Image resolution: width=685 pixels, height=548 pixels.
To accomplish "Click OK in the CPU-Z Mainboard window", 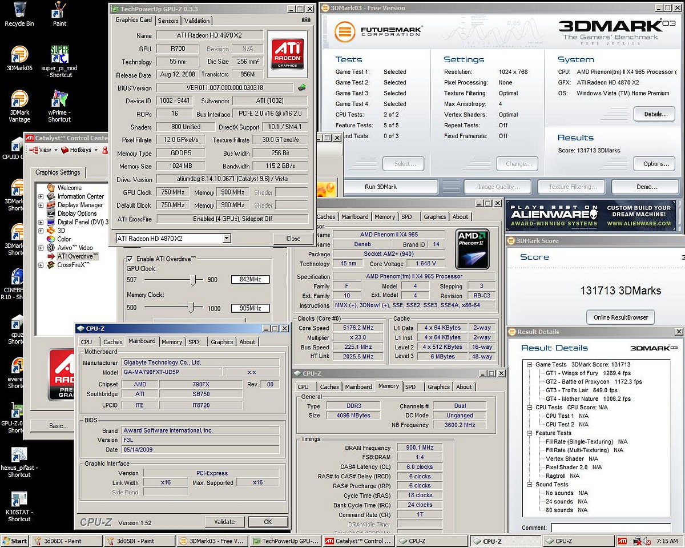I will (268, 521).
